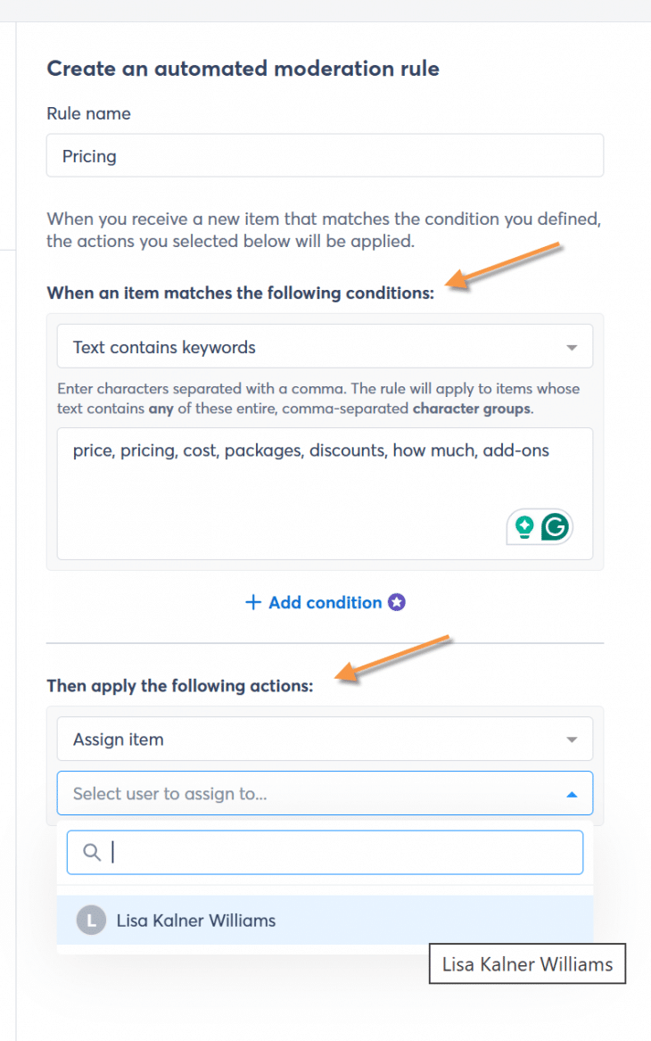Click inside the keywords text area
651x1041 pixels.
(x=325, y=493)
